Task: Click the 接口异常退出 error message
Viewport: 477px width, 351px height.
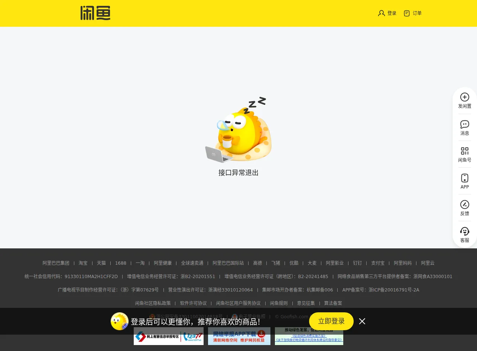Action: (x=238, y=173)
